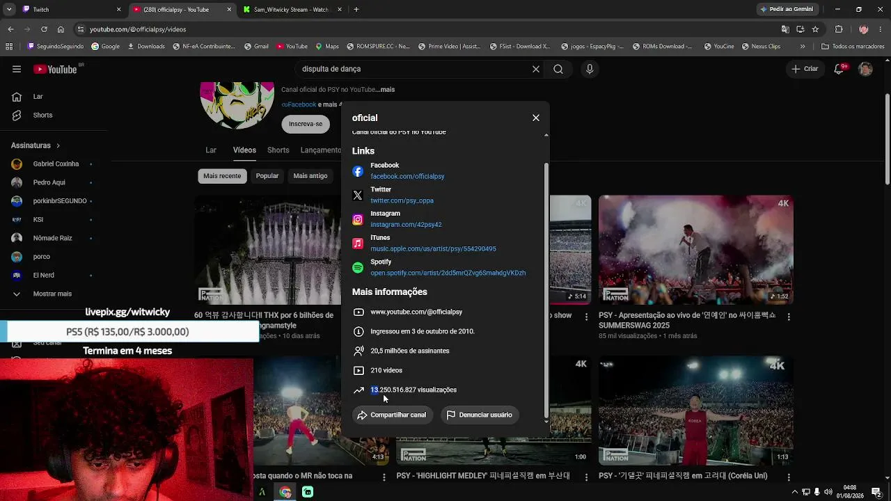Select the 'Mais recente' sort chip
This screenshot has height=501, width=891.
click(222, 176)
